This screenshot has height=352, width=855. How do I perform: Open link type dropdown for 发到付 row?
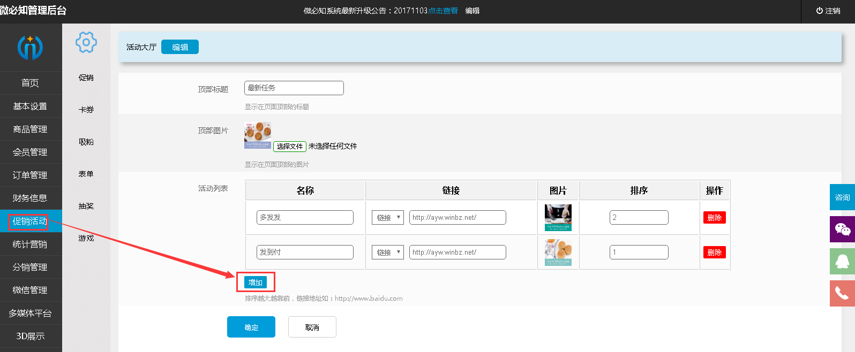click(x=387, y=252)
